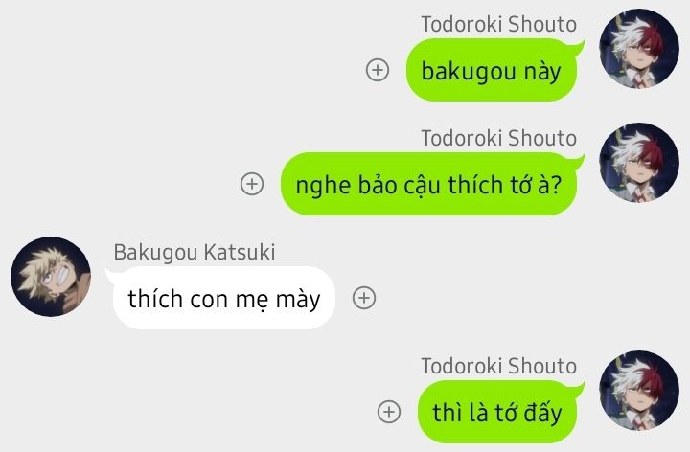Click Todoroki Shouto name above "bakugou này"
Screen dimensions: 690x452
click(x=499, y=24)
